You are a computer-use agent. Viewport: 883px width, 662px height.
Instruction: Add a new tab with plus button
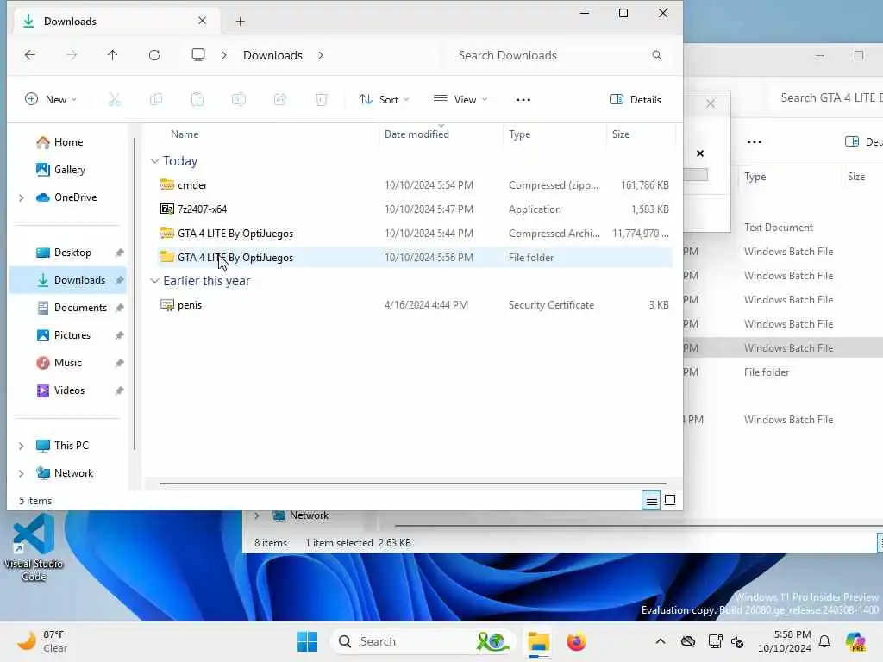[x=240, y=22]
